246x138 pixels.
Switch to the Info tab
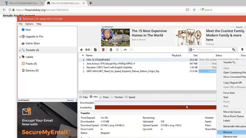[x=93, y=97]
